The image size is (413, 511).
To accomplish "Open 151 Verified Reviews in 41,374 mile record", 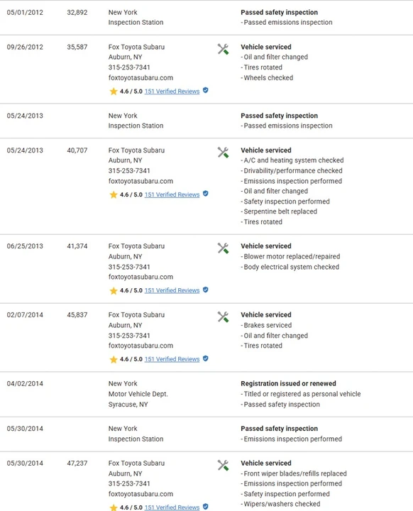I will click(172, 291).
